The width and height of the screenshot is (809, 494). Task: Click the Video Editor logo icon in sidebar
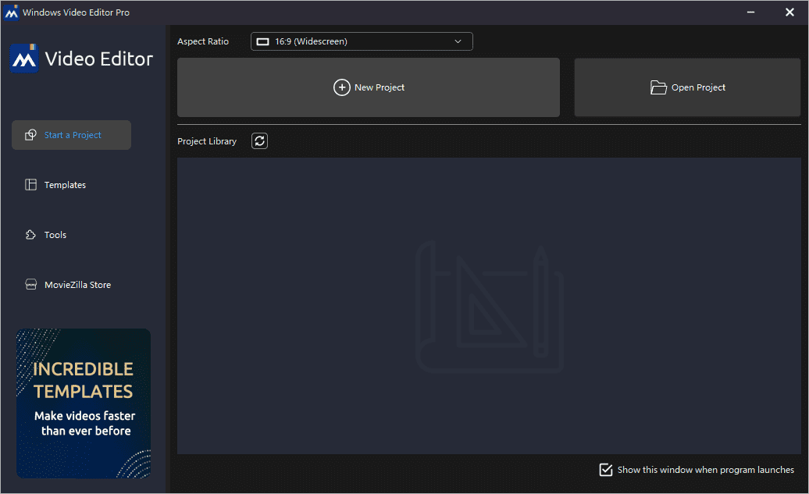coord(24,59)
